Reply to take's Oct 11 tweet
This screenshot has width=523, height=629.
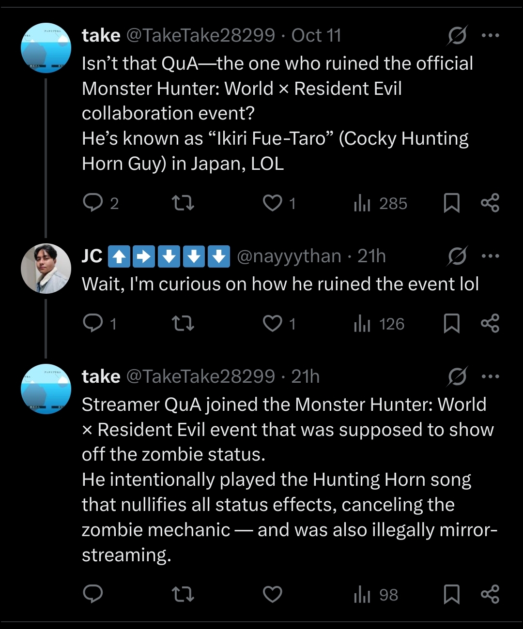pyautogui.click(x=92, y=203)
